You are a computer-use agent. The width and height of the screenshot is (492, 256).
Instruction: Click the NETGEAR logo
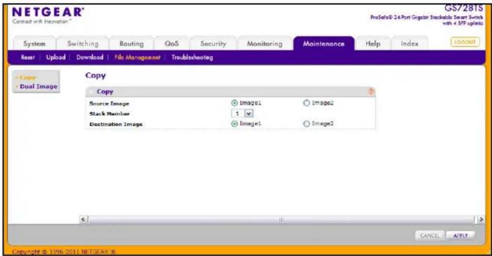48,12
